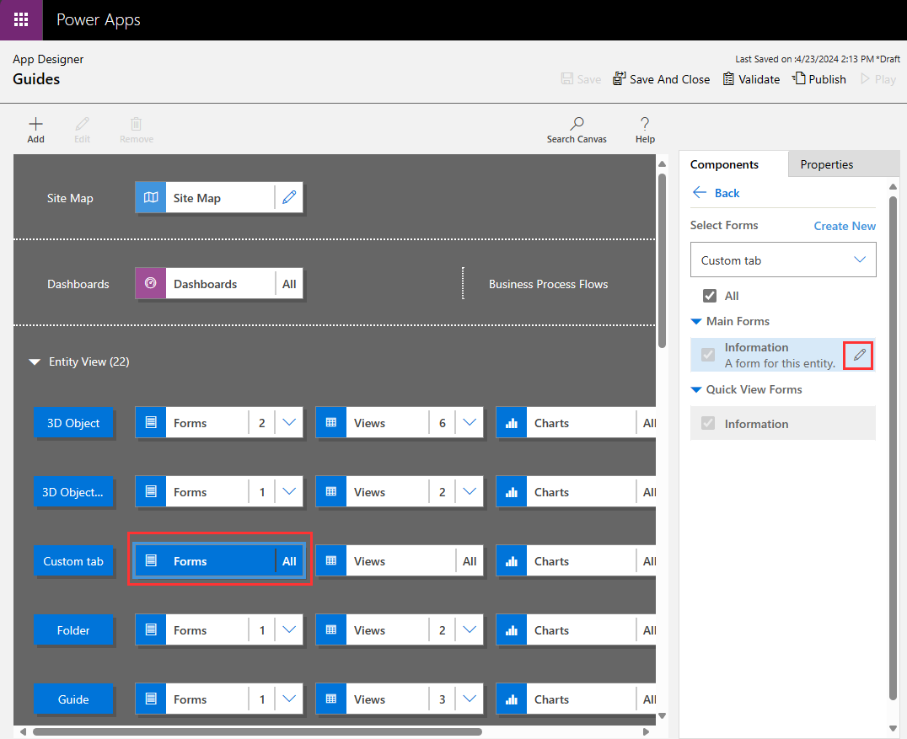
Task: Open the Help question mark
Action: click(645, 123)
